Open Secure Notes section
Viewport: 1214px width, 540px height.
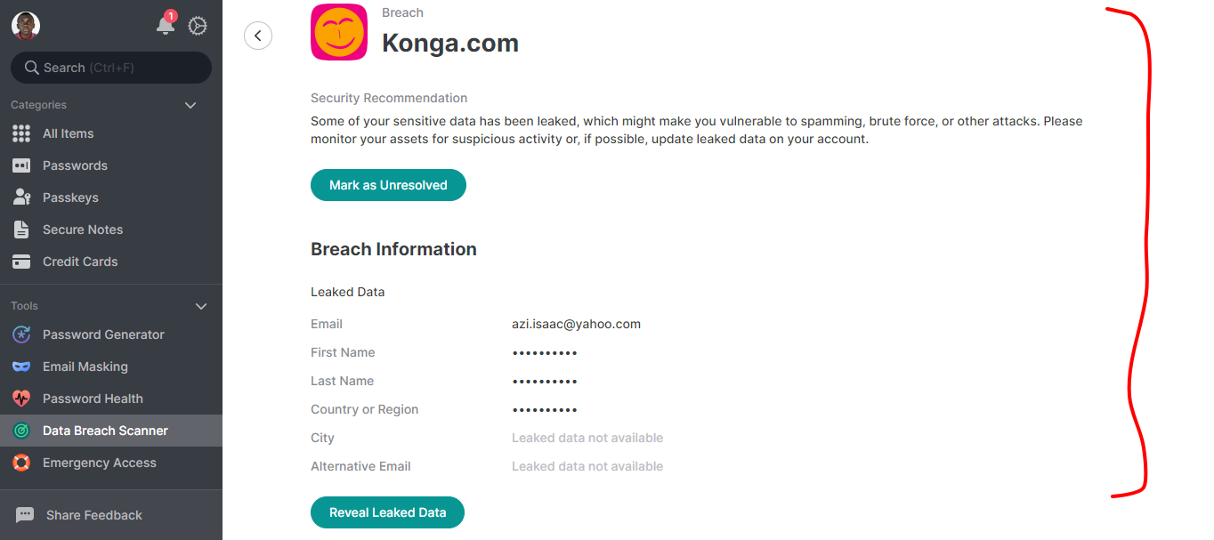[83, 230]
